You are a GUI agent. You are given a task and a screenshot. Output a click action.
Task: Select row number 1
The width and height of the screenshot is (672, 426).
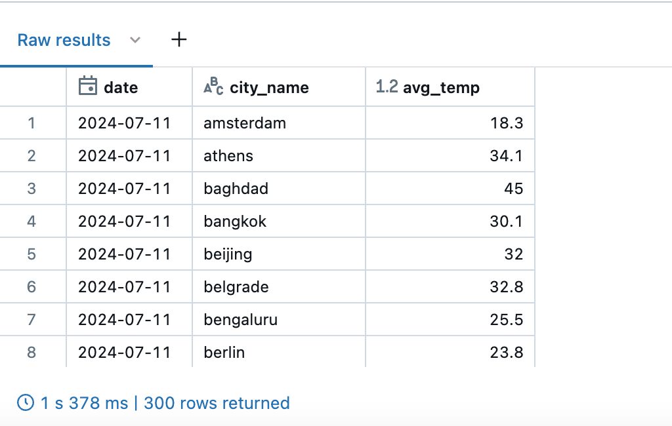click(x=31, y=123)
